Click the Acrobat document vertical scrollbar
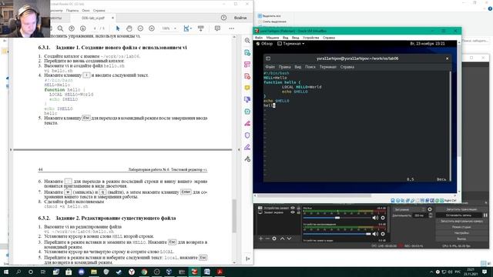The height and width of the screenshot is (277, 493). click(x=234, y=215)
